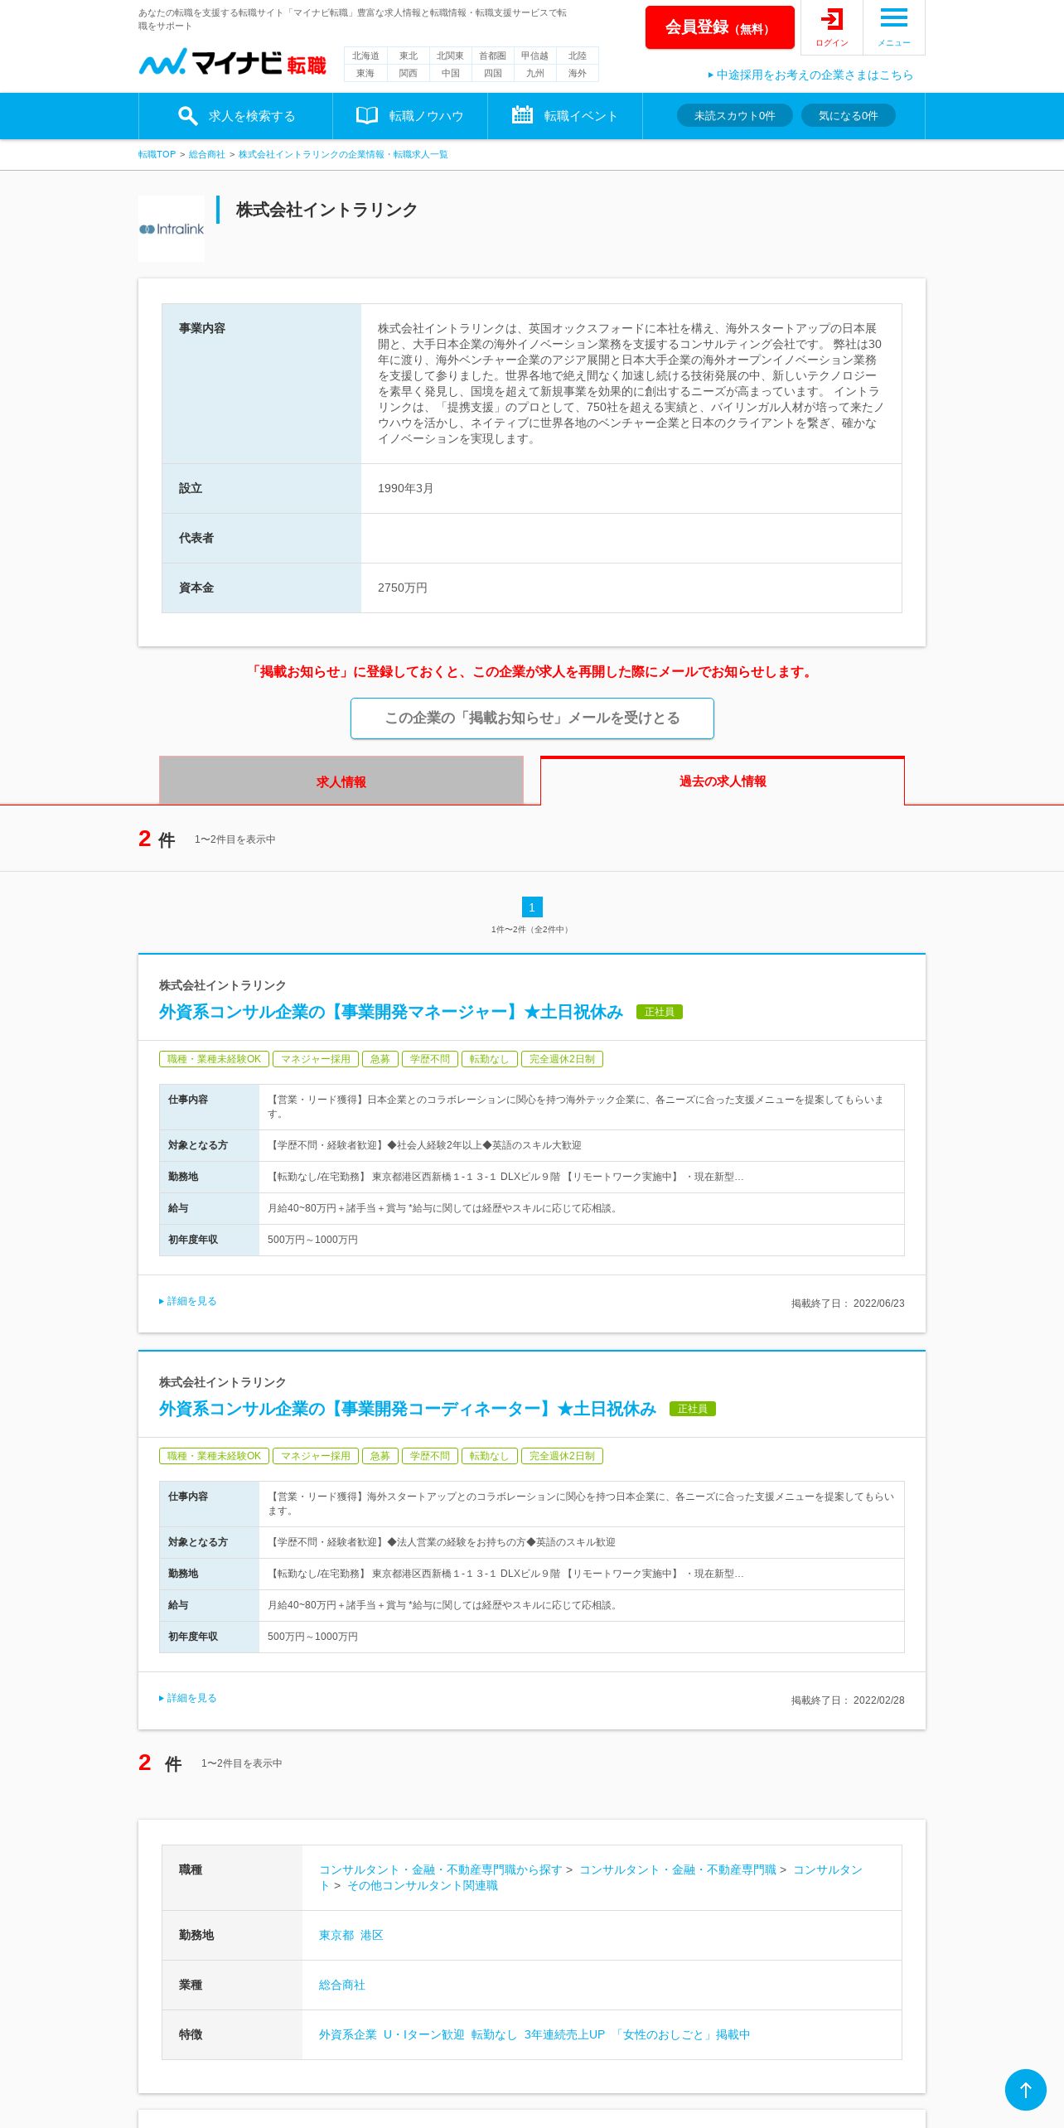Select the 東北 region link
This screenshot has height=2128, width=1064.
tap(408, 56)
